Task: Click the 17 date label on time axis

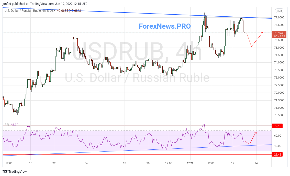Action: point(232,163)
